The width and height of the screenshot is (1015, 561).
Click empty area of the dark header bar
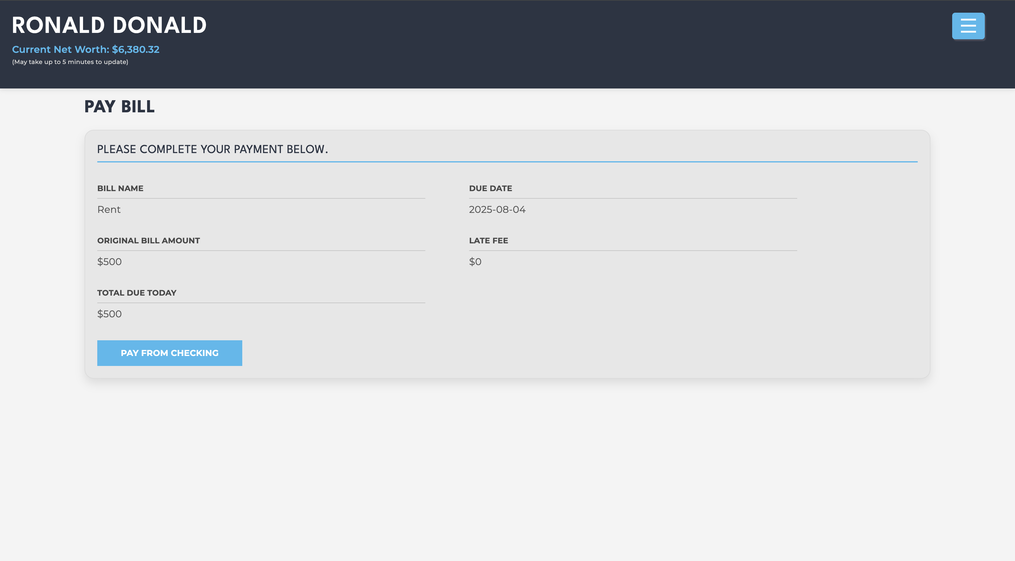coord(552,43)
